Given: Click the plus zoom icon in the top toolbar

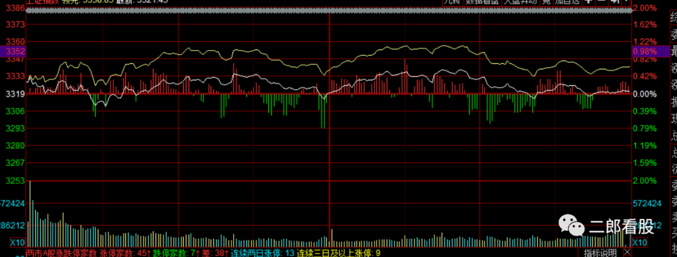Looking at the screenshot, I should [x=587, y=2].
